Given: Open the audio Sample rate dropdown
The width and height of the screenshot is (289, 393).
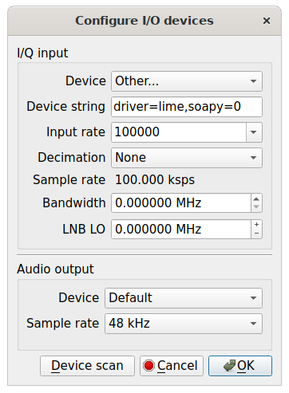Looking at the screenshot, I should (x=184, y=324).
